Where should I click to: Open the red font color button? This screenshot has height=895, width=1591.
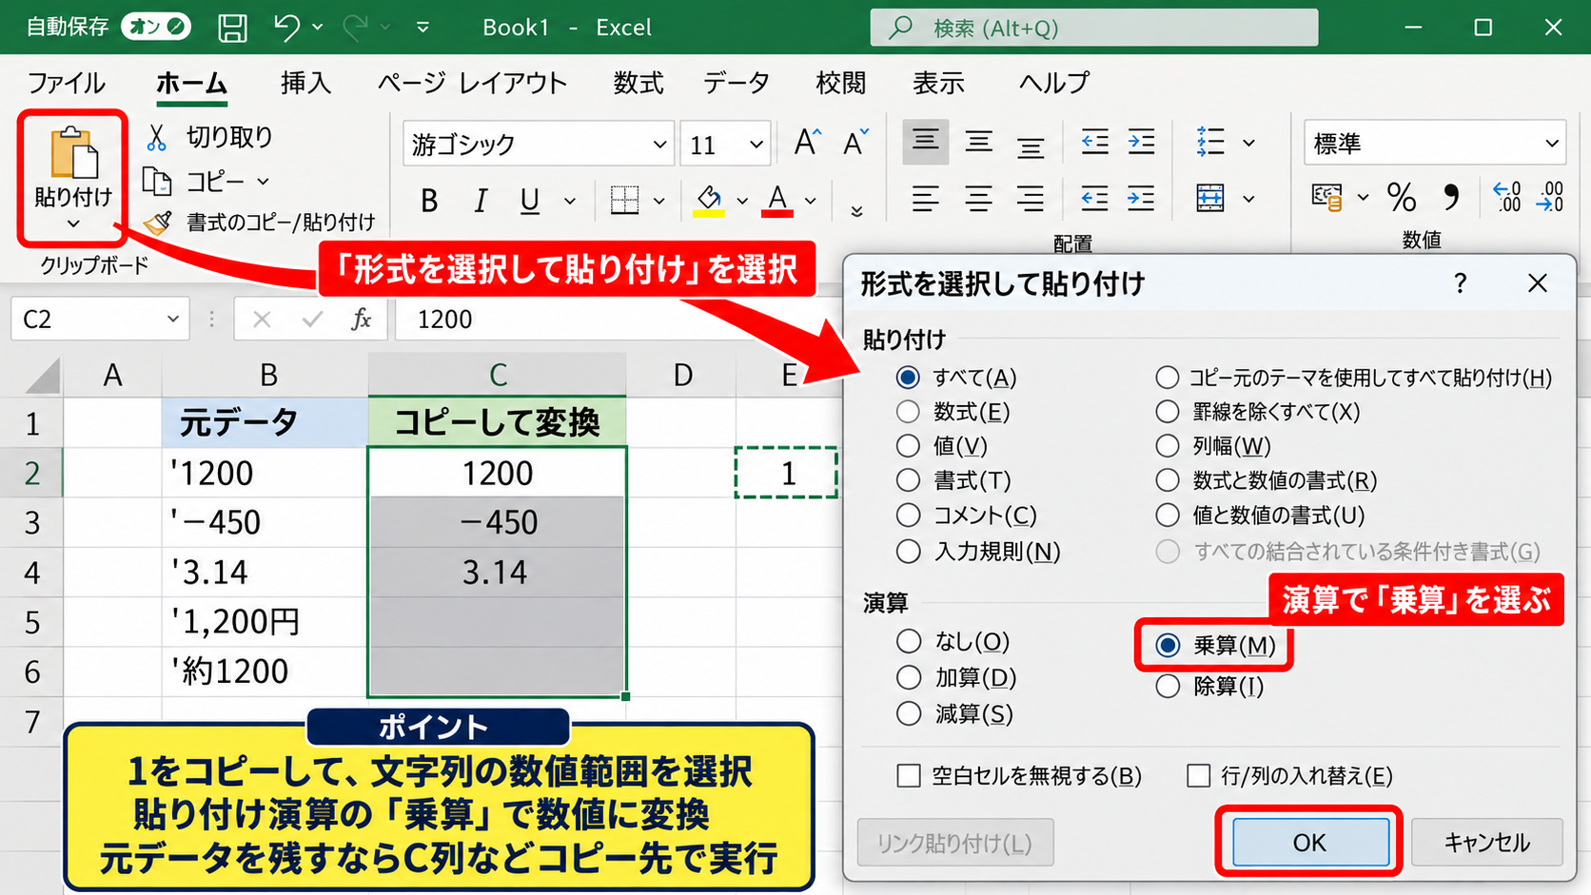(x=777, y=201)
